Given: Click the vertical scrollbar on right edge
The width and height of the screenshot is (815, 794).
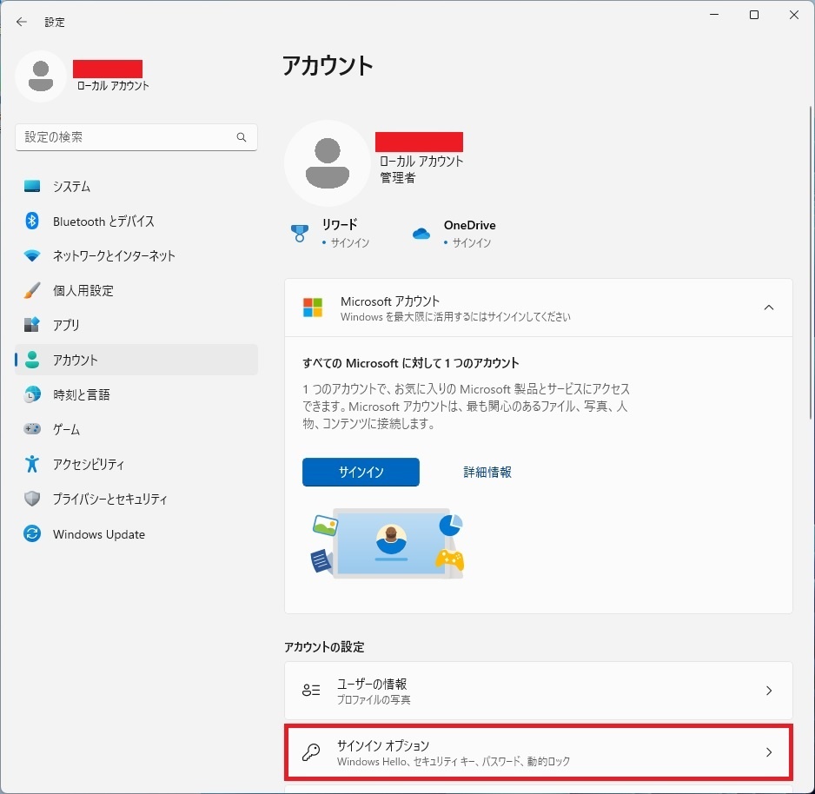Looking at the screenshot, I should coord(811,262).
